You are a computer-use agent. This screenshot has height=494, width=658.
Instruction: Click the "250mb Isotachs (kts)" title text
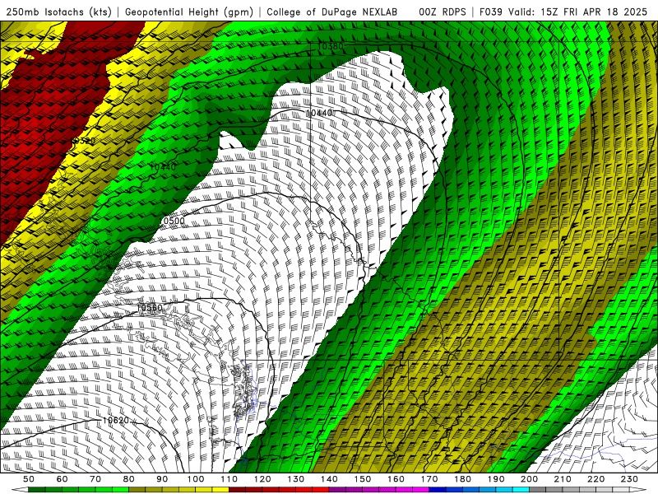click(x=59, y=12)
